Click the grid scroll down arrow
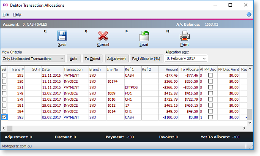 click(x=250, y=123)
